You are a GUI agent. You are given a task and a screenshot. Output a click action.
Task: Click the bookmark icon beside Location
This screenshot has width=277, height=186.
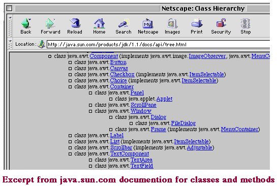tap(41, 44)
